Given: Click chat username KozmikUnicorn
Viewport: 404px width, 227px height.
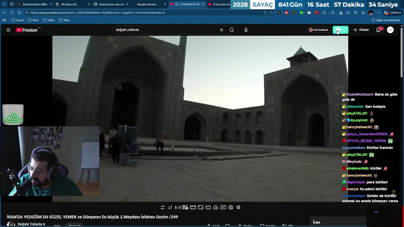Looking at the screenshot, I should click(x=360, y=94).
